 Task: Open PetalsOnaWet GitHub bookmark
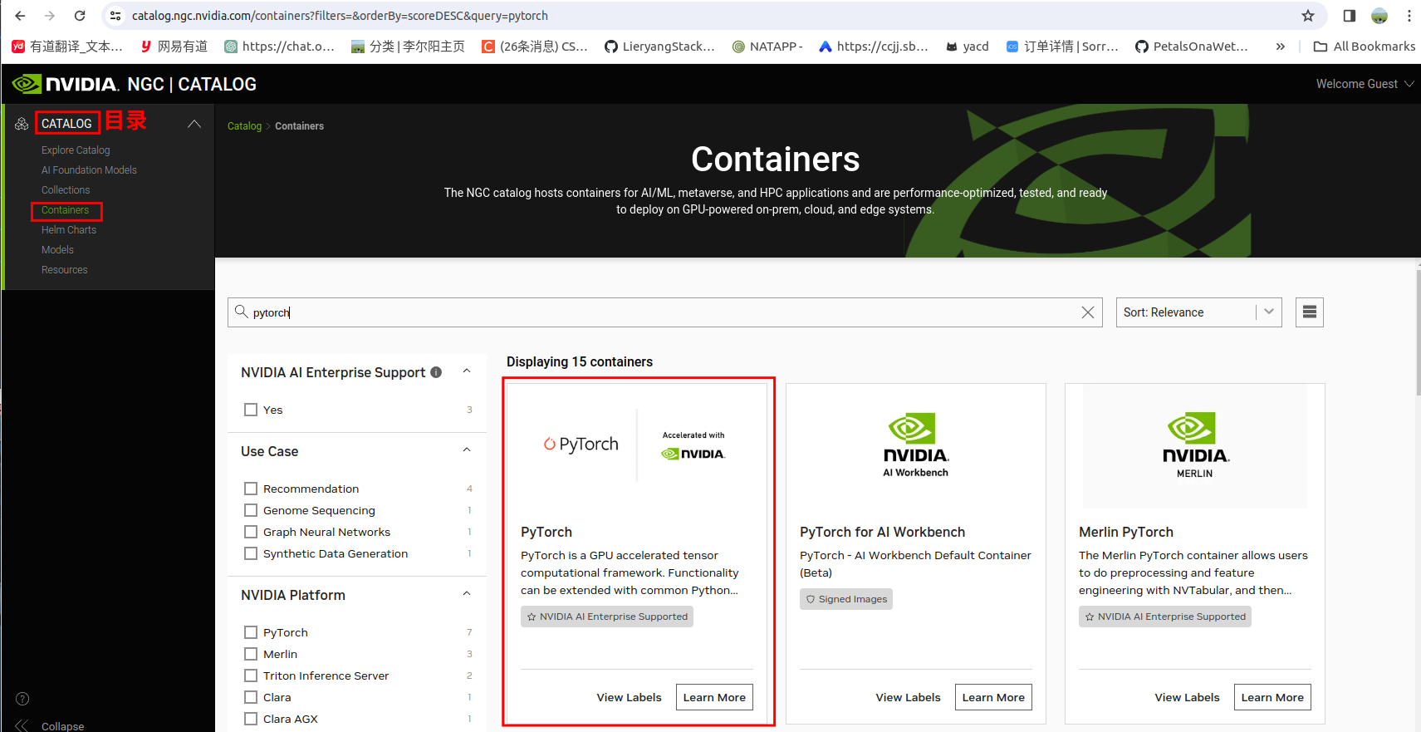(x=1192, y=47)
